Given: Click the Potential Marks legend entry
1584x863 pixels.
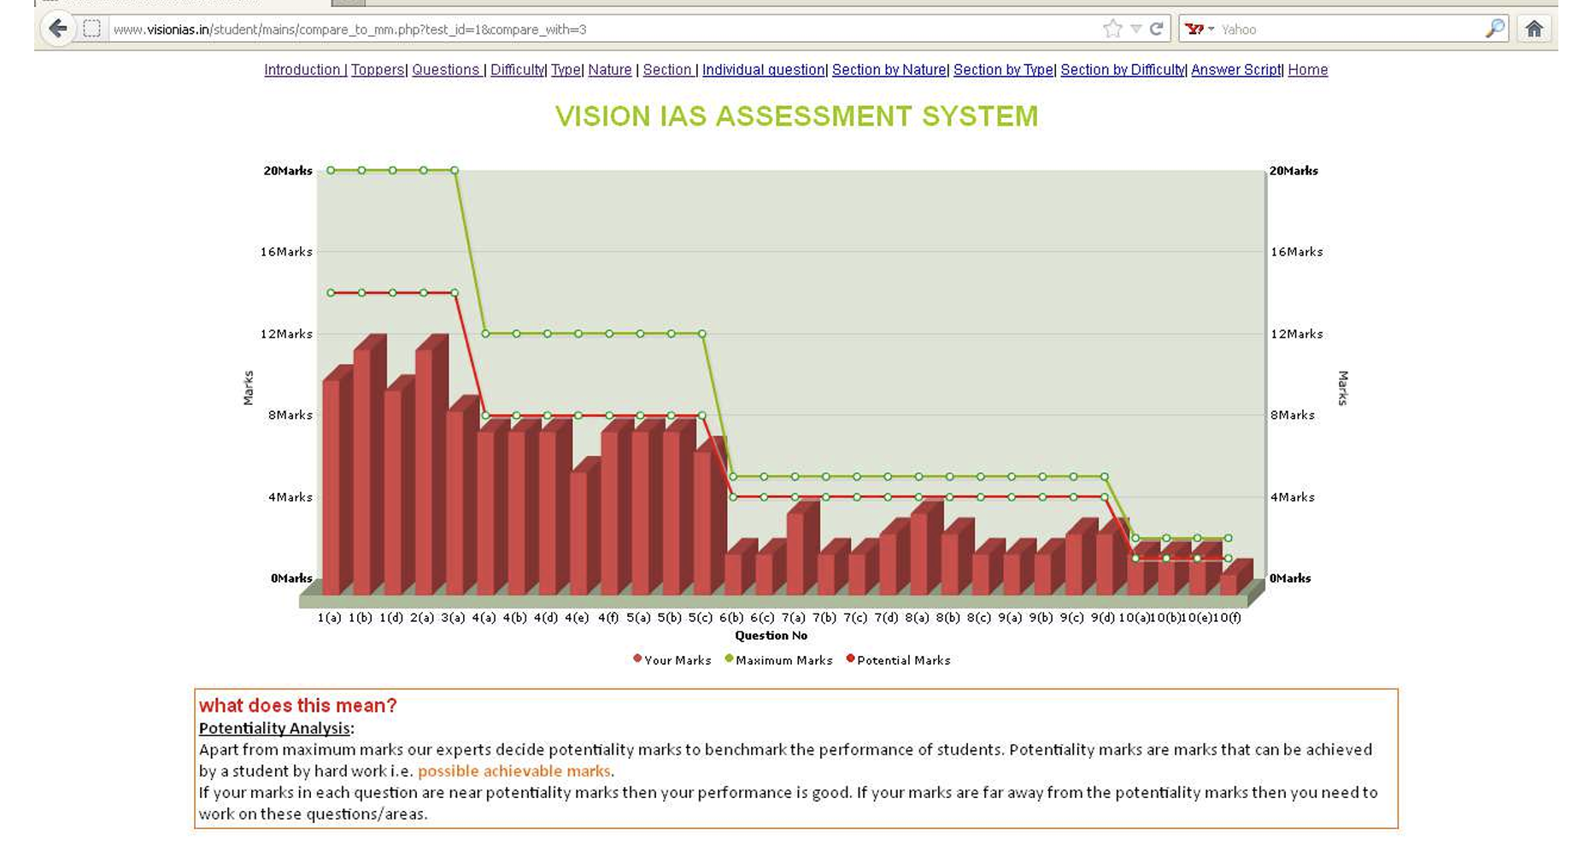Looking at the screenshot, I should click(x=899, y=660).
